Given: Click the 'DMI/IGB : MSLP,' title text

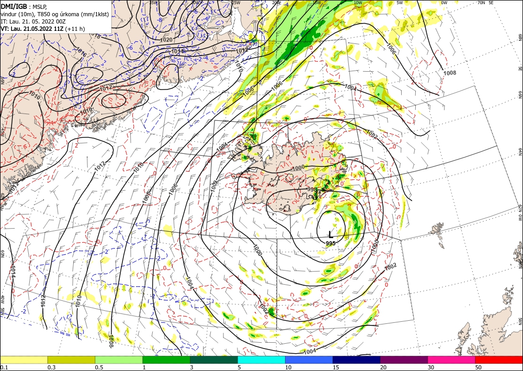Looking at the screenshot, I should pos(24,6).
